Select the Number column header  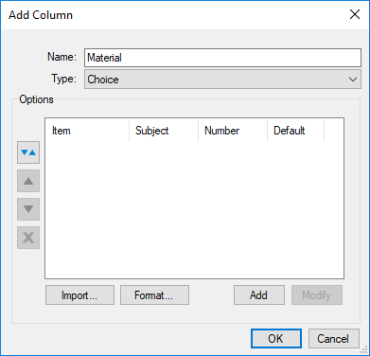click(233, 131)
